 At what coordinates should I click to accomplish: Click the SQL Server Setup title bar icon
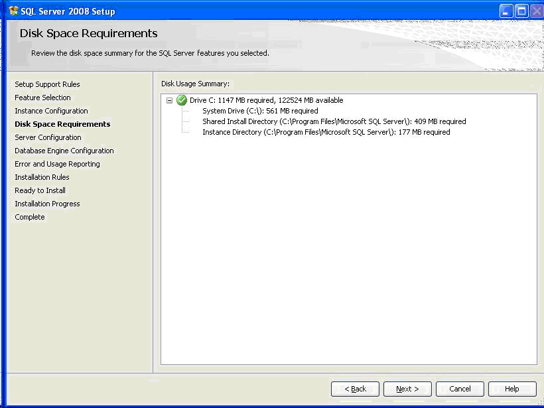(13, 11)
